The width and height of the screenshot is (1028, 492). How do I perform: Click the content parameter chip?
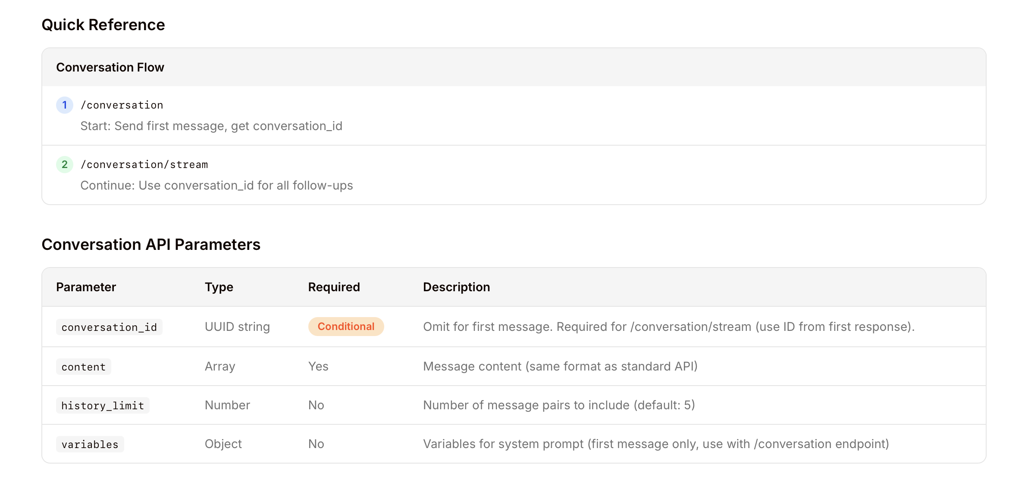pyautogui.click(x=83, y=367)
